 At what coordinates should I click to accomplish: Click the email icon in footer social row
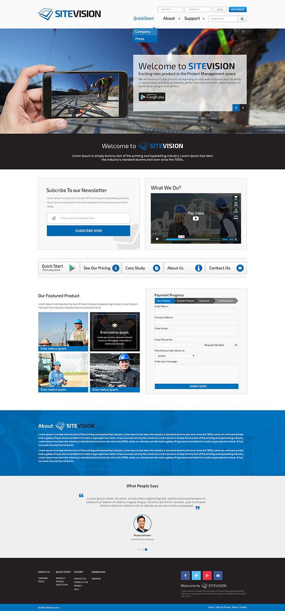click(x=218, y=576)
